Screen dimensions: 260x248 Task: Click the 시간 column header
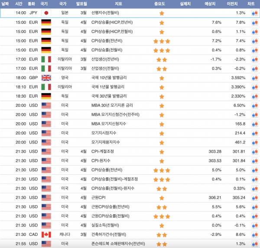pos(19,3)
